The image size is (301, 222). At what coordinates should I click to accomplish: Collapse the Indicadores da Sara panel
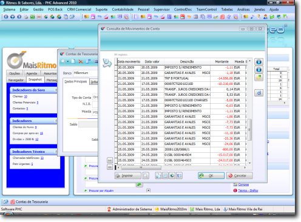click(56, 90)
